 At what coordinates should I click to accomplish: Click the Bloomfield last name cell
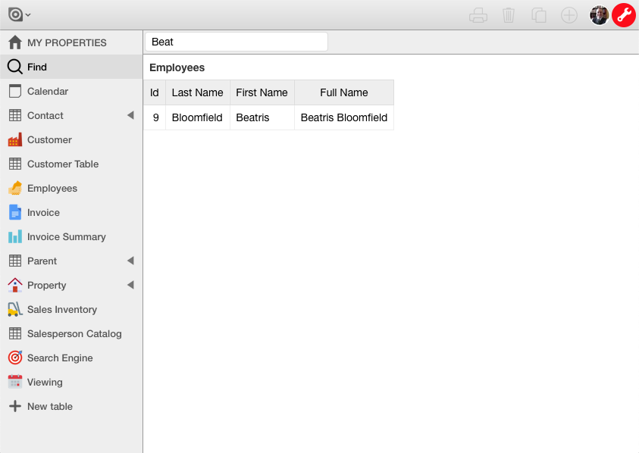(x=198, y=117)
